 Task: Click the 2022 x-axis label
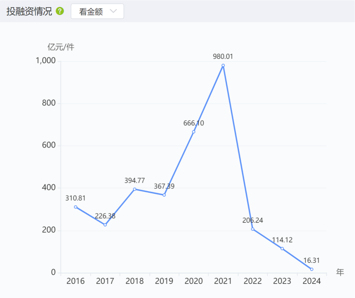(x=253, y=281)
